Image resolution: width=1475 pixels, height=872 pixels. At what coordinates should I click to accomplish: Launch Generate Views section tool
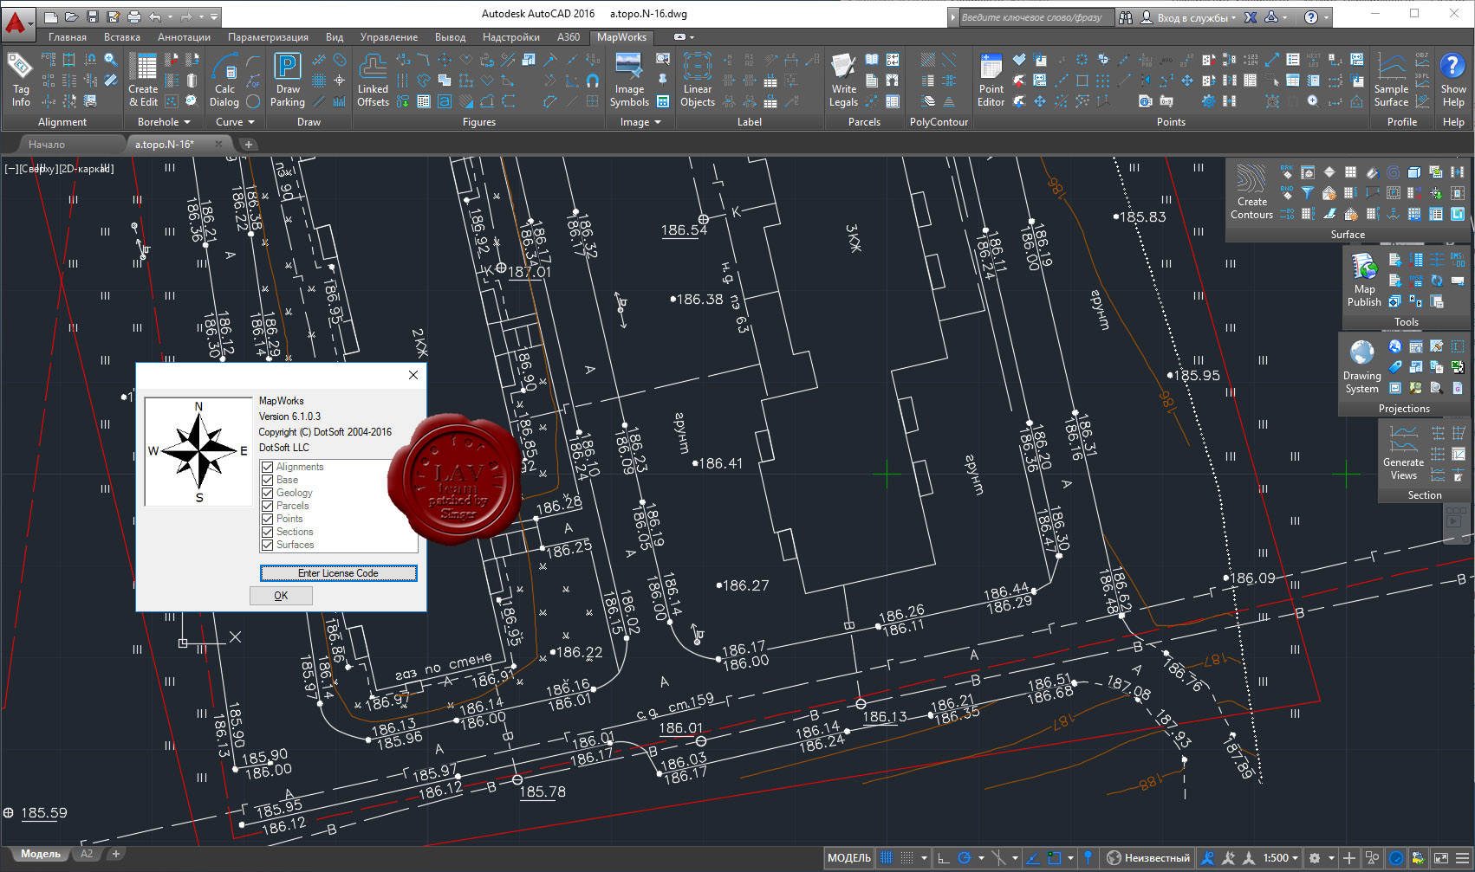click(1403, 453)
